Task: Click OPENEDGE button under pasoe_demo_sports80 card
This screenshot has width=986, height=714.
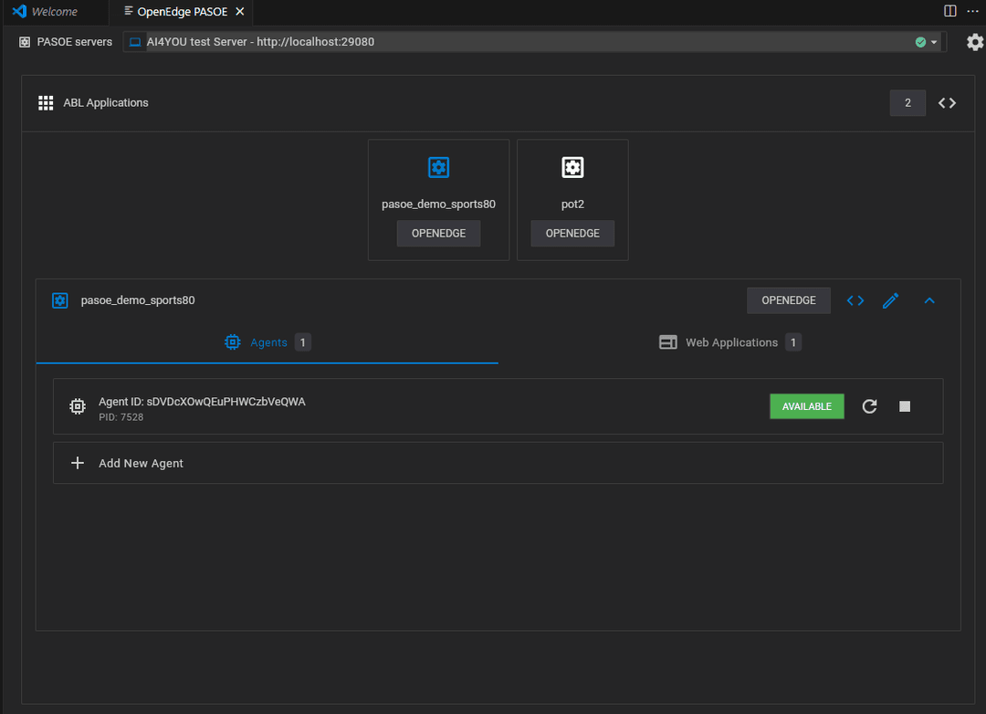Action: (438, 234)
